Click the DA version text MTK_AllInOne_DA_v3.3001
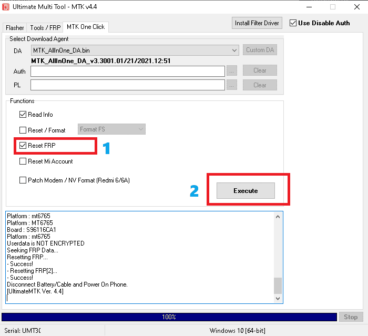Image resolution: width=368 pixels, height=336 pixels. click(x=101, y=61)
